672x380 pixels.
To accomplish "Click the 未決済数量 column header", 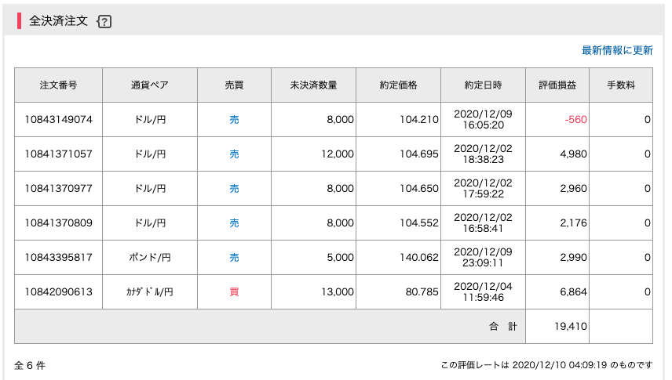I will [x=313, y=85].
